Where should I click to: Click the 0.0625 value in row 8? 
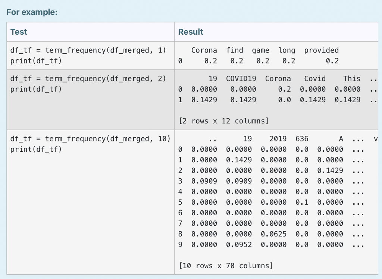(273, 234)
